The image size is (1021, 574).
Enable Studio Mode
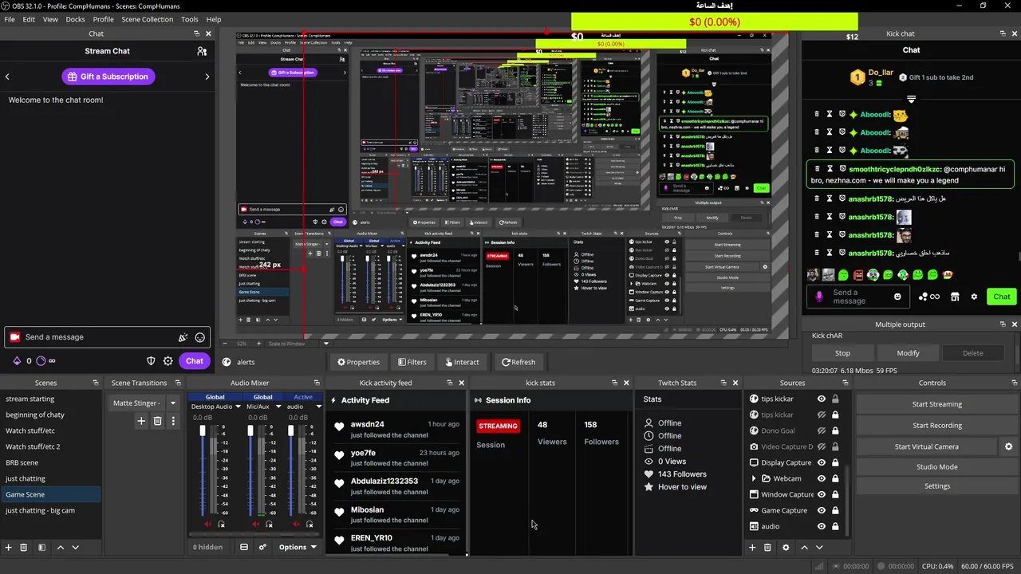[x=936, y=467]
